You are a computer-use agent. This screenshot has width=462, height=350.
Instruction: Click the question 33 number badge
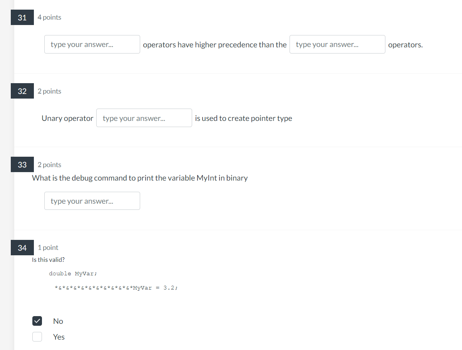click(22, 164)
